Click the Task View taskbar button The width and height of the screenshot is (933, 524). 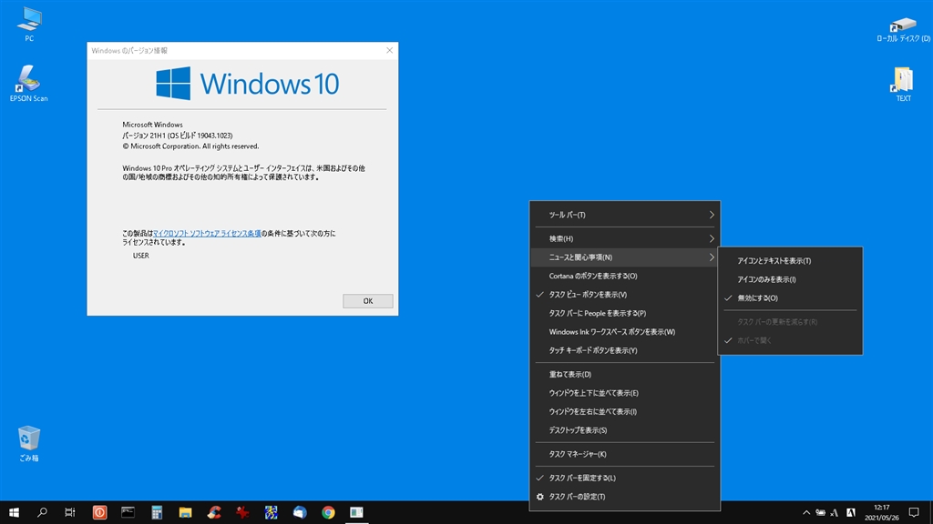pyautogui.click(x=70, y=512)
